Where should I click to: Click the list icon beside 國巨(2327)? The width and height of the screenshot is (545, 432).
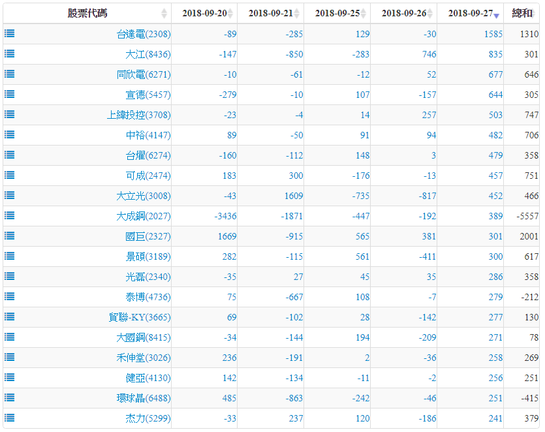10,236
